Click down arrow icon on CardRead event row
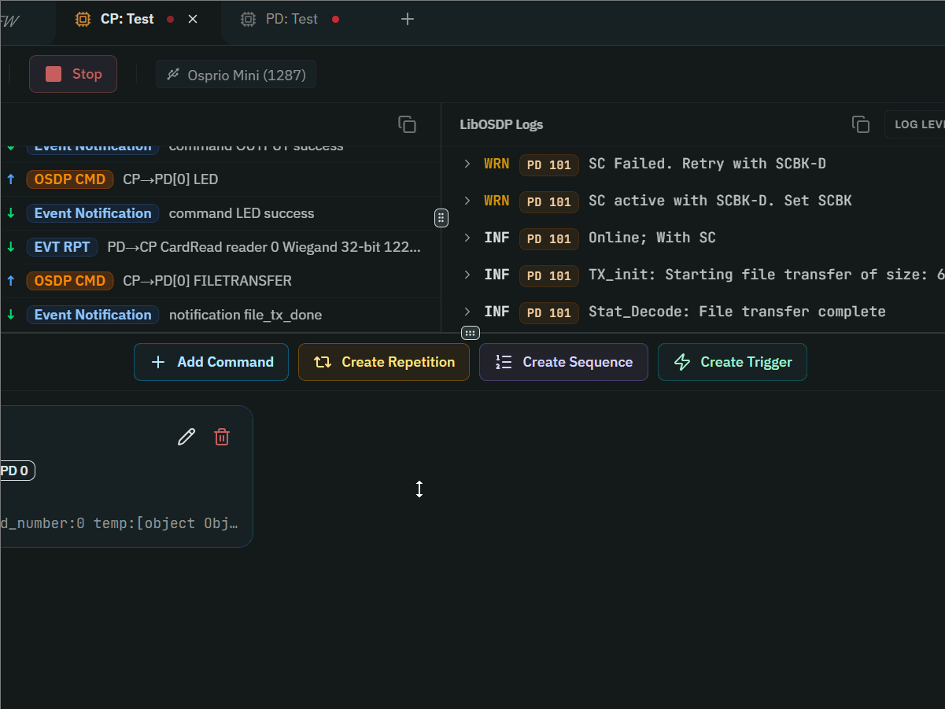 11,247
